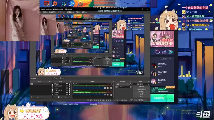Toggle visibility of the 视频采集设备 source
The height and width of the screenshot is (120, 214).
(x=67, y=86)
